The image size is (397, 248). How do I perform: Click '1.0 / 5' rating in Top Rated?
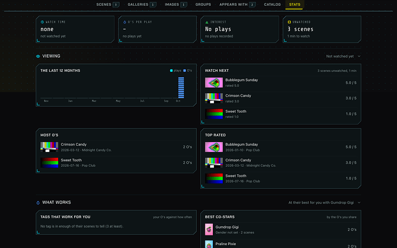coord(351,178)
